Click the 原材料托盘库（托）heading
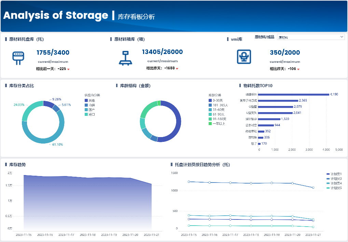The width and height of the screenshot is (348, 242). (x=26, y=39)
